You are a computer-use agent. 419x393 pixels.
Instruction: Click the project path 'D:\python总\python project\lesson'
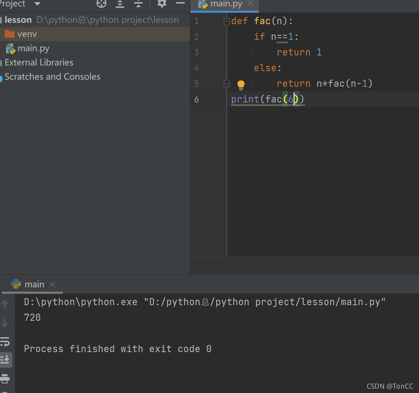tap(108, 20)
